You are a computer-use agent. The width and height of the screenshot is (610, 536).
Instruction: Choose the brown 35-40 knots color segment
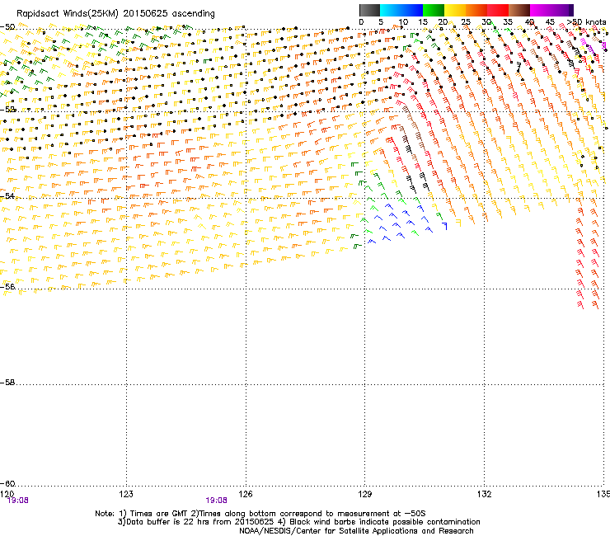[519, 10]
